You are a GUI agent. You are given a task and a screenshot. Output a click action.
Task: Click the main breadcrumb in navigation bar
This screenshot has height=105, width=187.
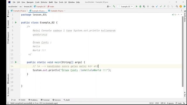point(51,6)
